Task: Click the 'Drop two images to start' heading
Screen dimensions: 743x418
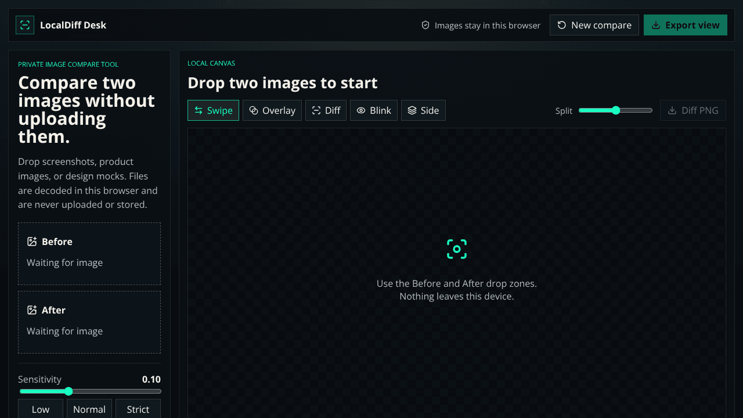Action: click(283, 83)
